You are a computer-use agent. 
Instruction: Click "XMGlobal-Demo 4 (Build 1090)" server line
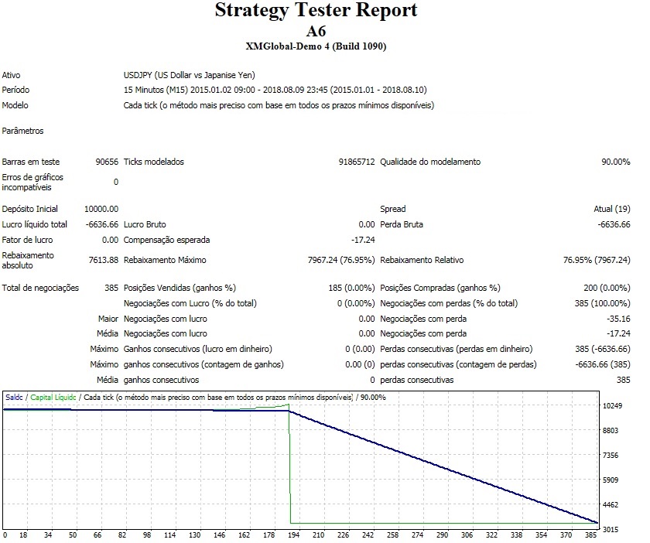[x=316, y=46]
